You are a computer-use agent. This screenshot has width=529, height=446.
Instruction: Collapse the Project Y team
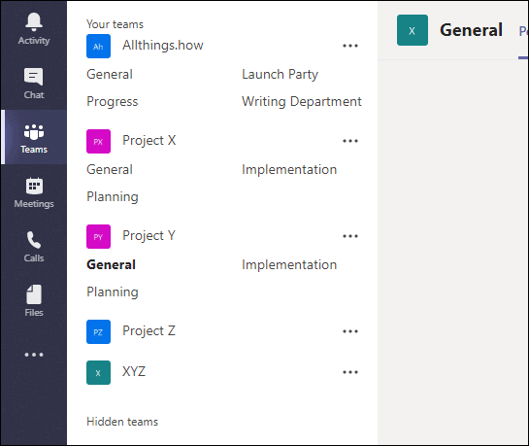point(149,236)
